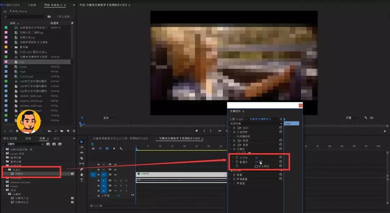Select the Type (T) tool

(x=82, y=180)
